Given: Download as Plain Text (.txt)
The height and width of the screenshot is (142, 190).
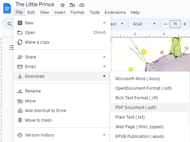Looking at the screenshot, I should (150, 117).
